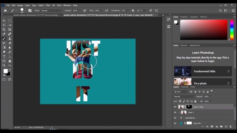This screenshot has width=237, height=133.
Task: Open the brush preset picker arrow
Action: click(25, 11)
